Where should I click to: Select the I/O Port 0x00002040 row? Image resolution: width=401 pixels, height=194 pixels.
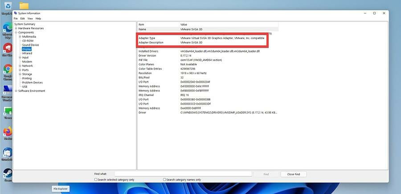(208, 82)
